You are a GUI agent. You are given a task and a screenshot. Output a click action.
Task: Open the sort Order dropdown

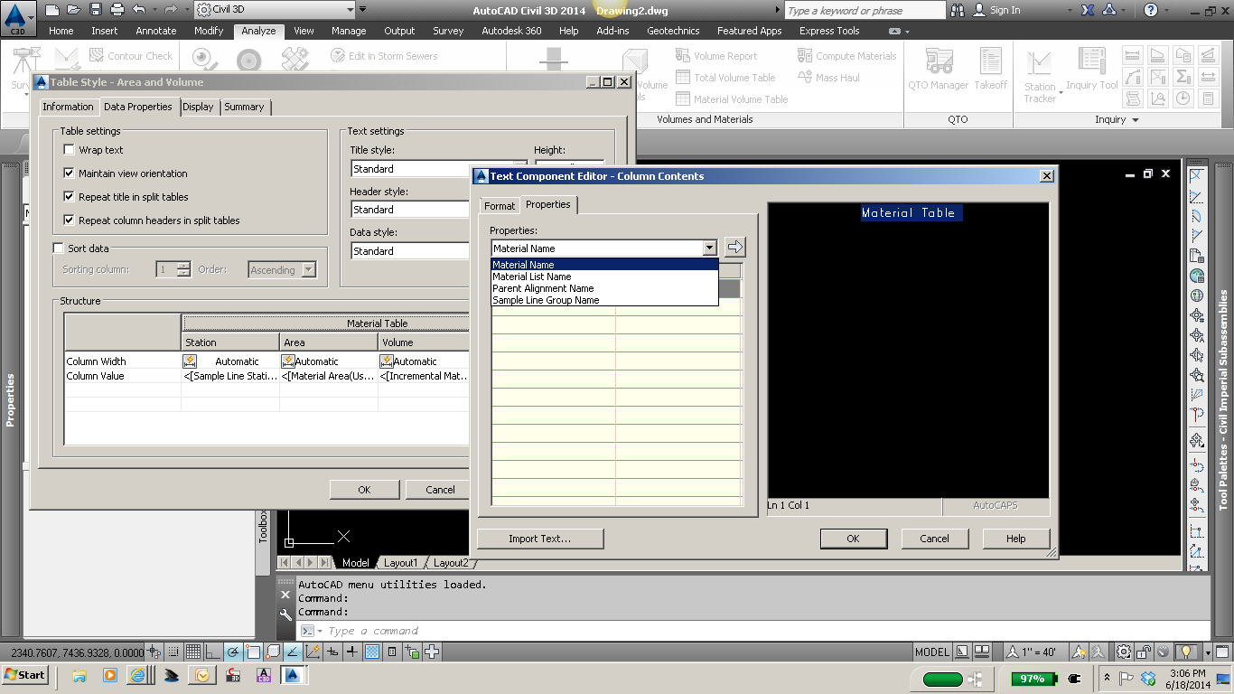[x=306, y=269]
